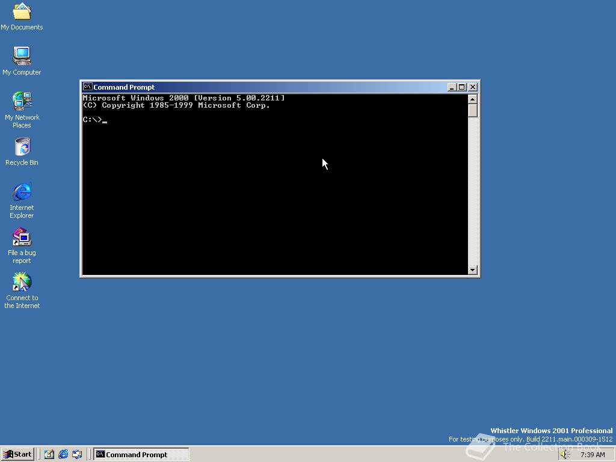Image resolution: width=616 pixels, height=462 pixels.
Task: Click the '(C) Copyright 1985-1999 Microsoft Corp.' line
Action: pyautogui.click(x=176, y=105)
